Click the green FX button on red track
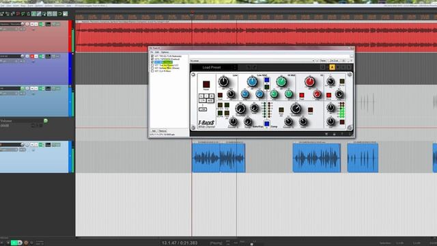The height and width of the screenshot is (246, 437). click(x=42, y=25)
